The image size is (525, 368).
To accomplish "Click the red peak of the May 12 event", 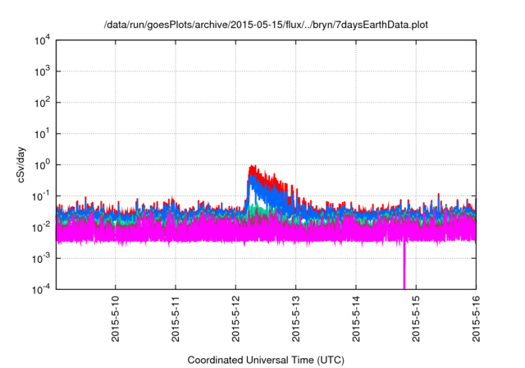I will [x=253, y=168].
